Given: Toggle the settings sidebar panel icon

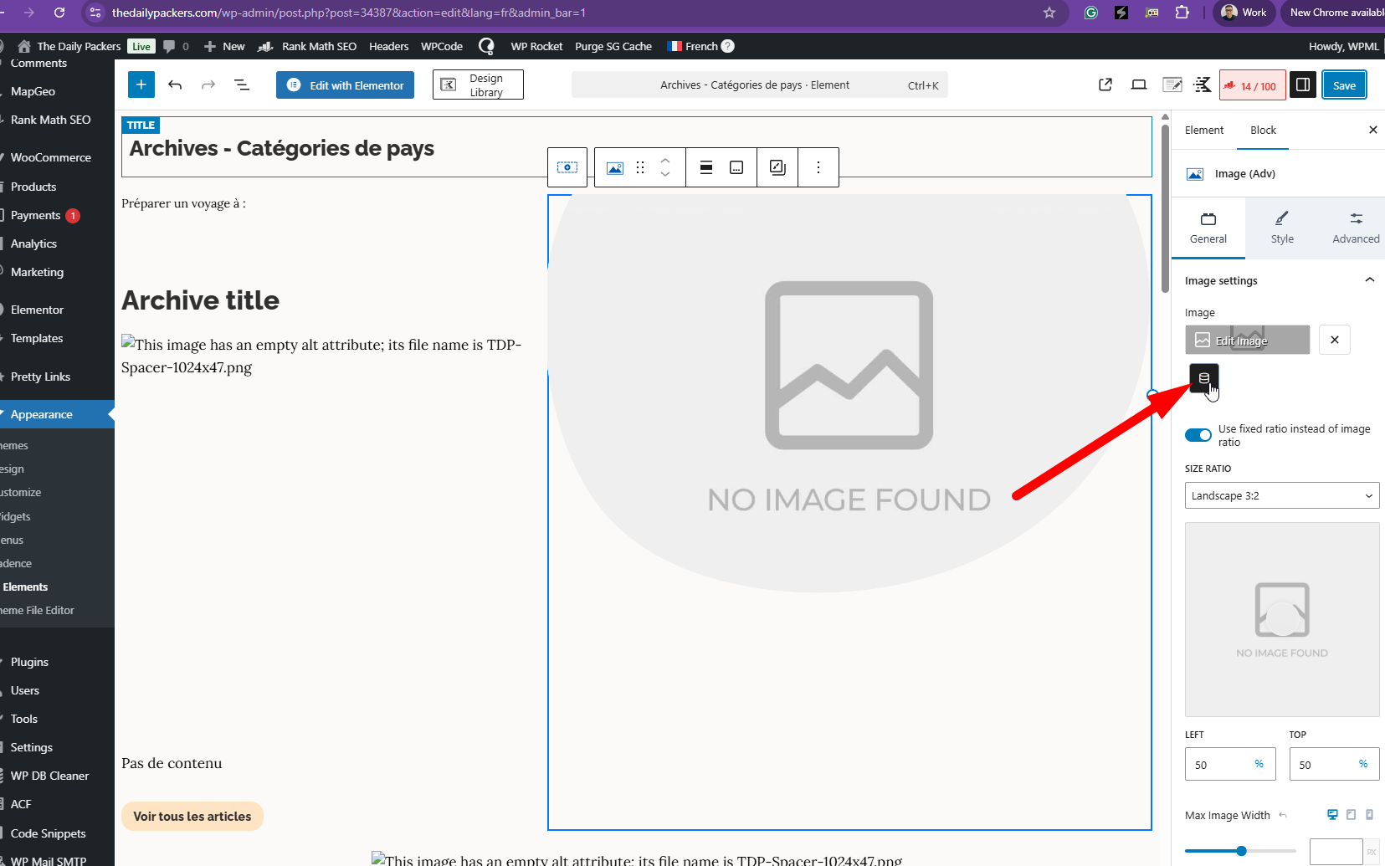Looking at the screenshot, I should (1302, 85).
